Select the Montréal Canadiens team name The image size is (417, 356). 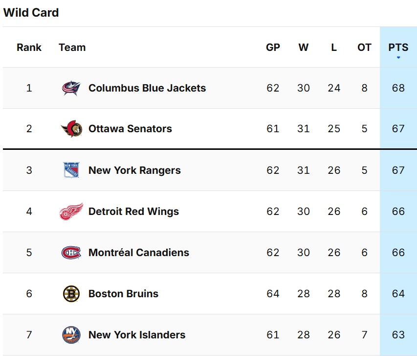139,253
